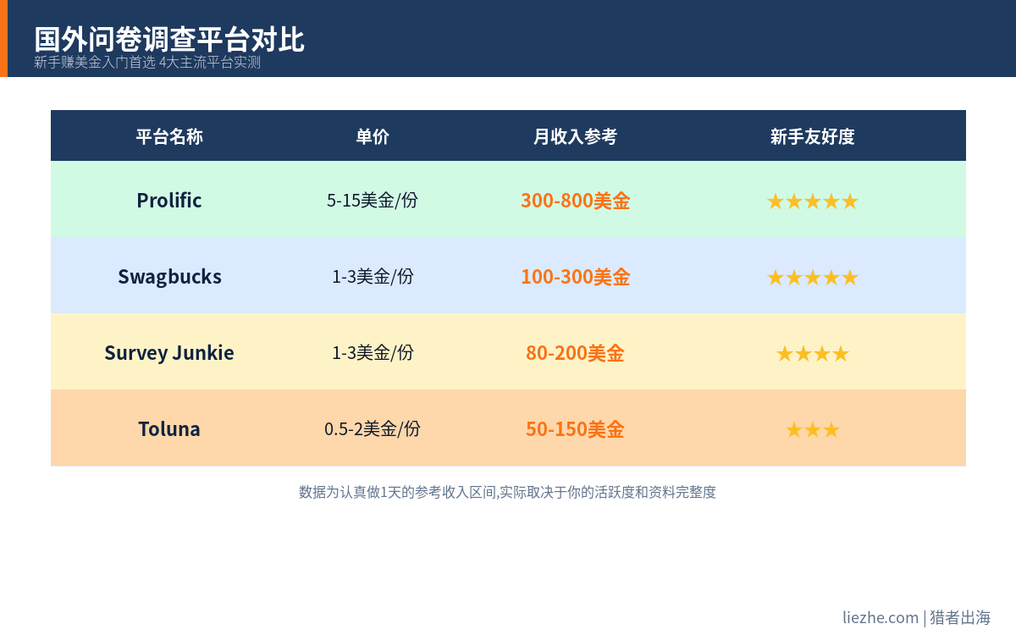Click the Survey Junkie price 1-3美金/份

click(373, 353)
